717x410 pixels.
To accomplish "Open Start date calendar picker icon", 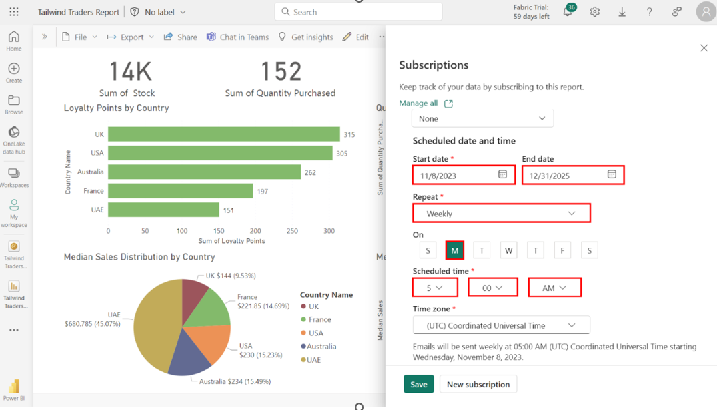I will [502, 174].
